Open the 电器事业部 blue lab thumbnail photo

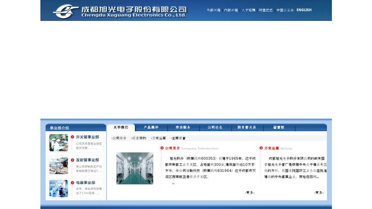point(59,188)
